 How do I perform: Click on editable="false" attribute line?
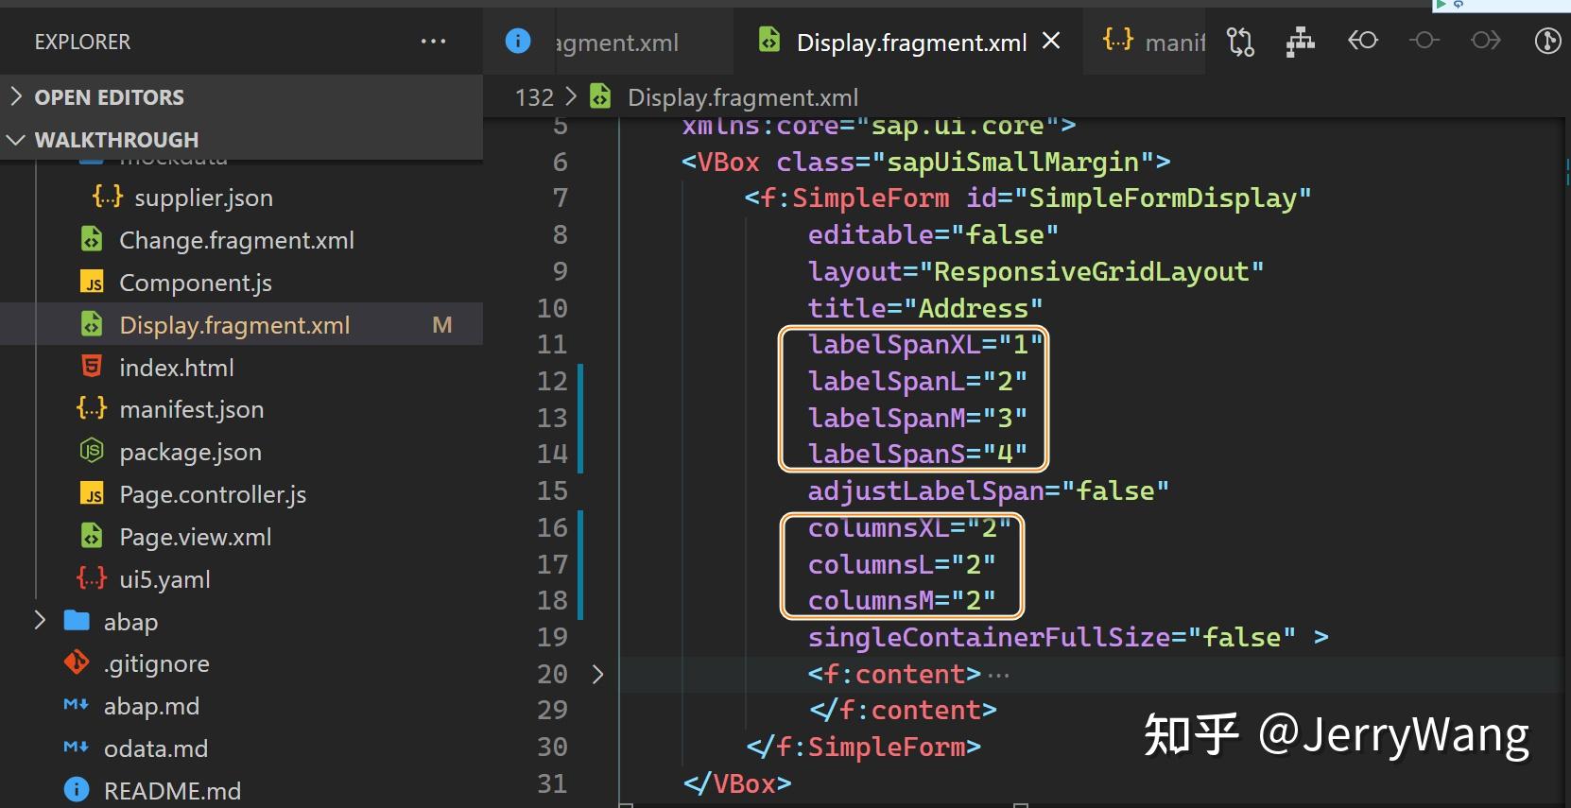click(x=933, y=234)
